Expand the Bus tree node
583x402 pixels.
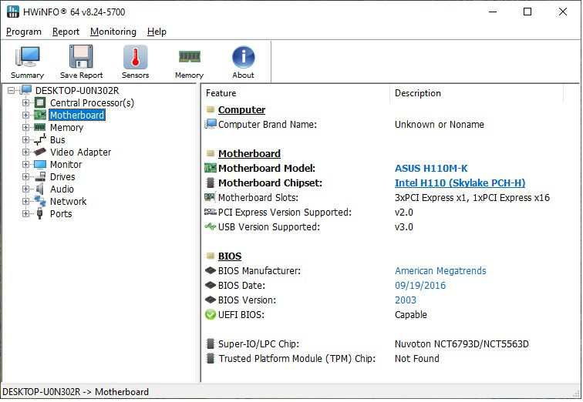(x=25, y=139)
